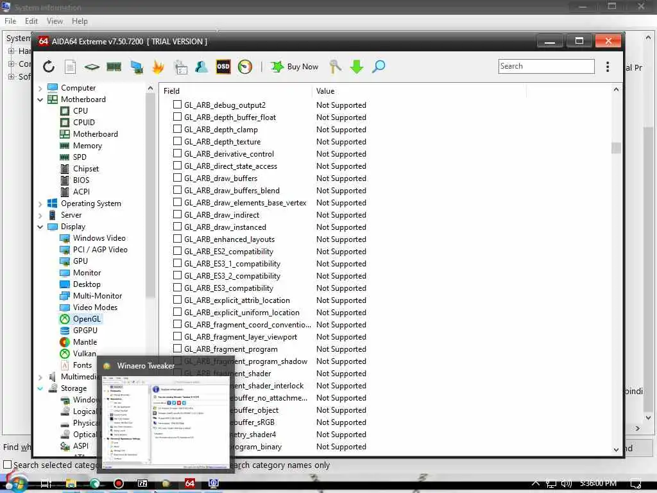
Task: Click the Refresh toolbar icon in AIDA64
Action: click(x=49, y=66)
